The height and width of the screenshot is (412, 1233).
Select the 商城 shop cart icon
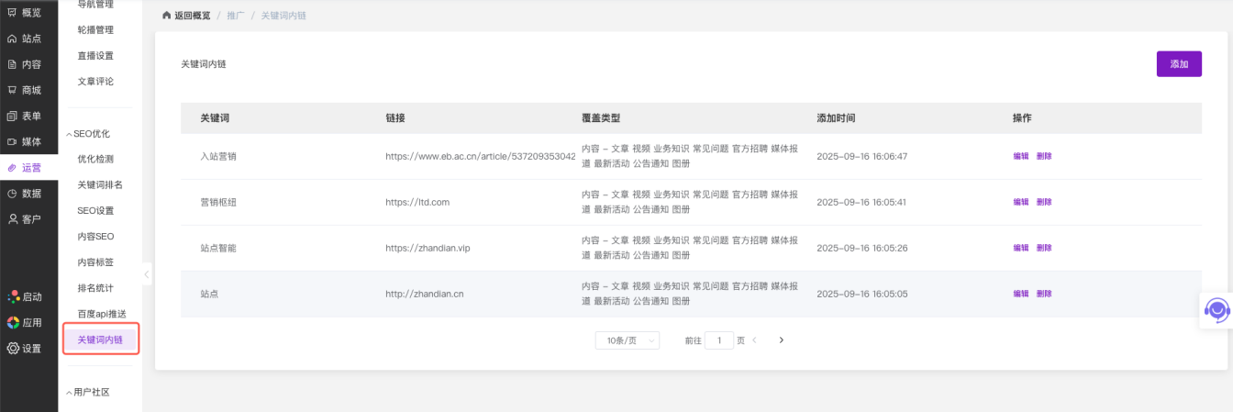[x=12, y=90]
